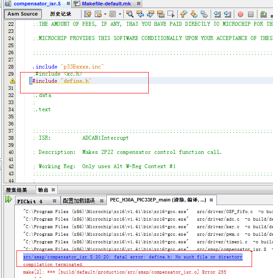Image resolution: width=273 pixels, height=278 pixels.
Task: Click Previous Bookmark up-arrow icon
Action: click(184, 14)
